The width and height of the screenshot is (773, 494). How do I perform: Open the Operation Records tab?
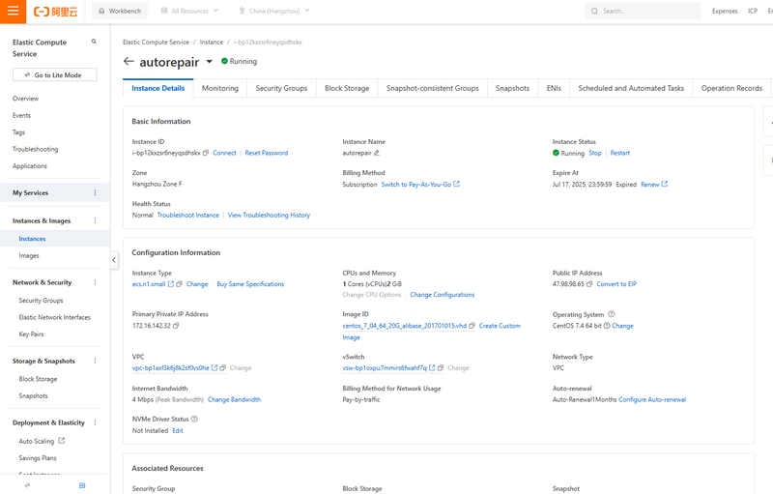pos(731,88)
